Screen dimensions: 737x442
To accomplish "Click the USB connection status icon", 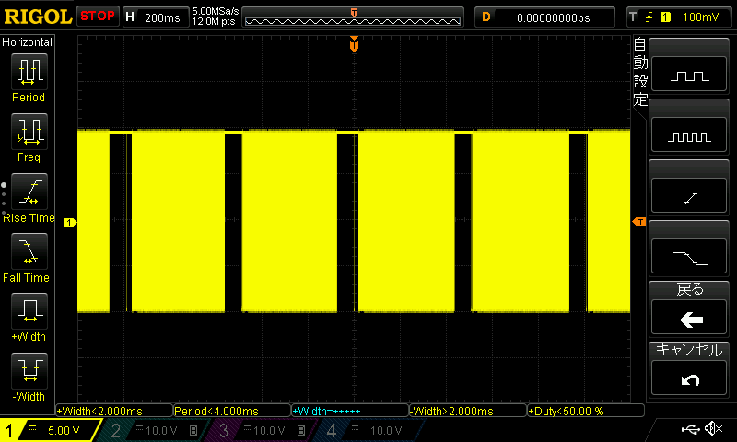I will click(690, 428).
